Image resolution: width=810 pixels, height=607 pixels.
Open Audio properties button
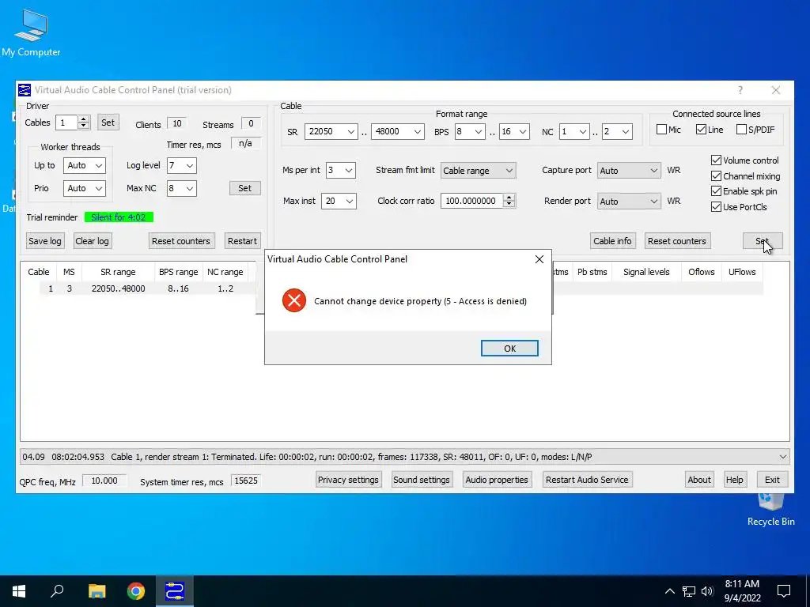point(497,480)
